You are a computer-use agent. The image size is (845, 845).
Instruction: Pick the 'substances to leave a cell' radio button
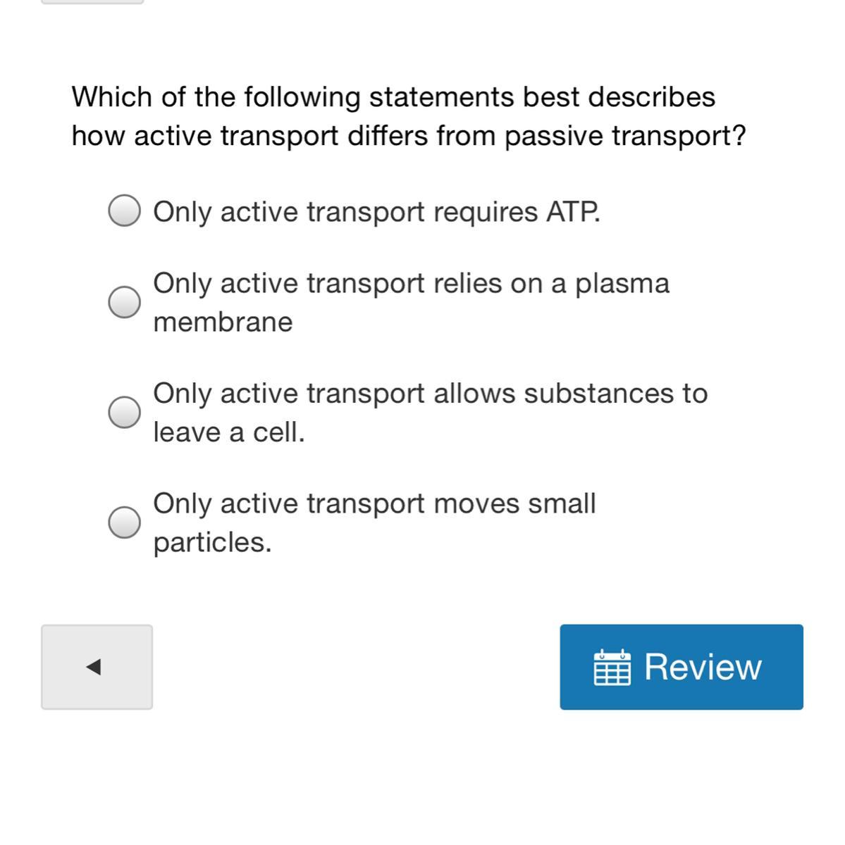tap(124, 412)
